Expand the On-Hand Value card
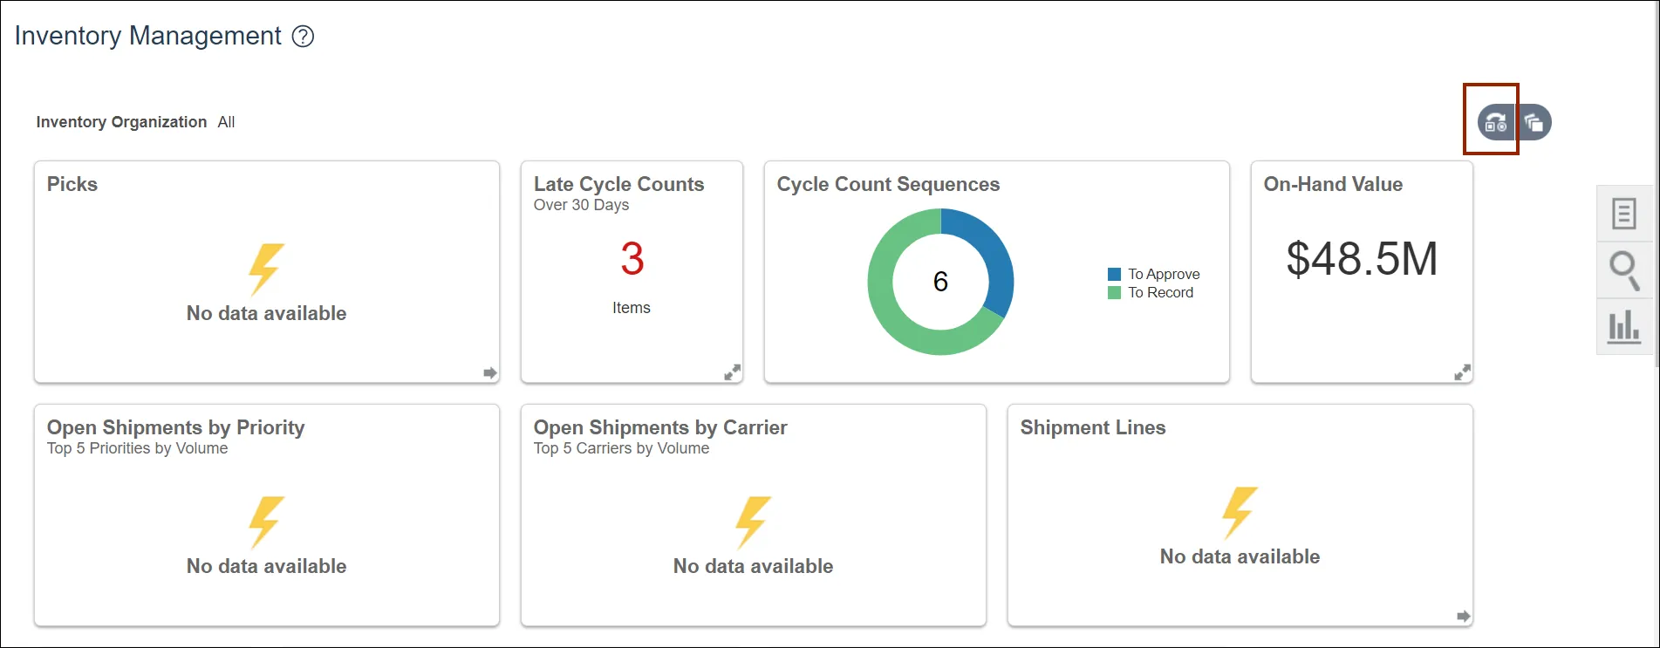The image size is (1660, 648). pos(1463,372)
